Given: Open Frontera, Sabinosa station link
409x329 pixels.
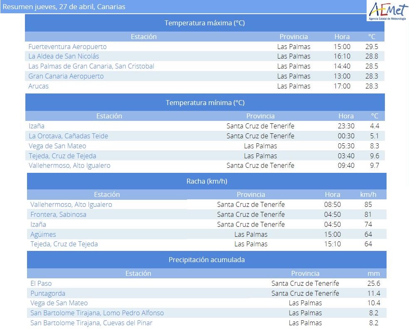Looking at the screenshot, I should 59,214.
